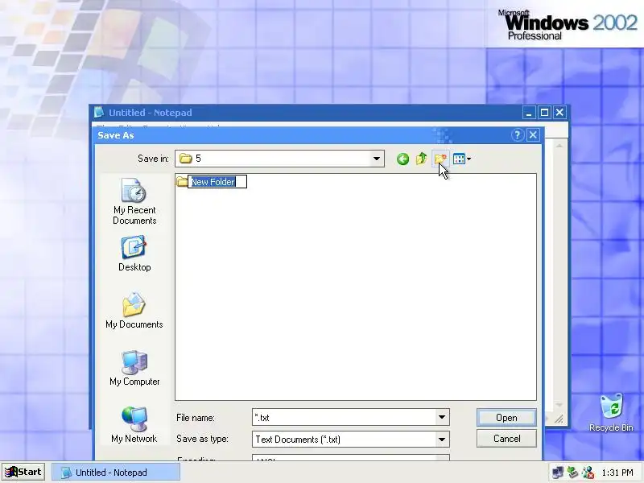Image resolution: width=644 pixels, height=483 pixels.
Task: Expand the Save as type dropdown
Action: (442, 439)
